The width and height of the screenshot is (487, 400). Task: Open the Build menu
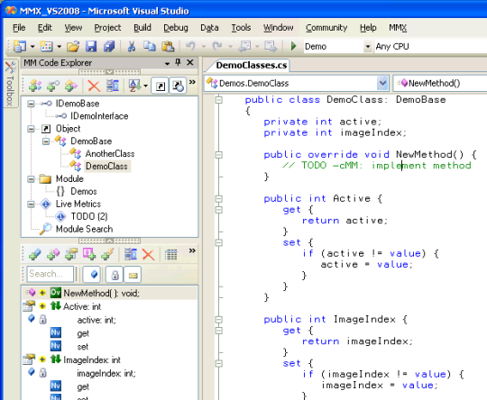[142, 28]
